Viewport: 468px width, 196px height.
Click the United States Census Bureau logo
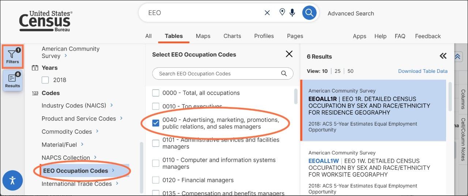[46, 21]
